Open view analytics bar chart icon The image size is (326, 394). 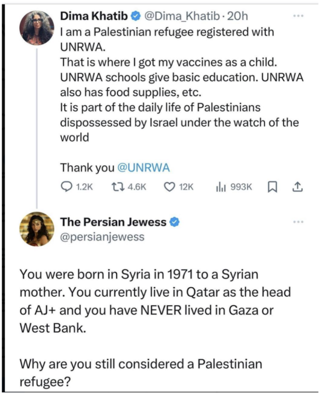pos(221,187)
